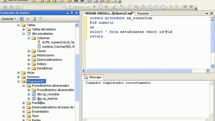
Task: Close the Explorador de objetos panel
Action: (x=77, y=13)
